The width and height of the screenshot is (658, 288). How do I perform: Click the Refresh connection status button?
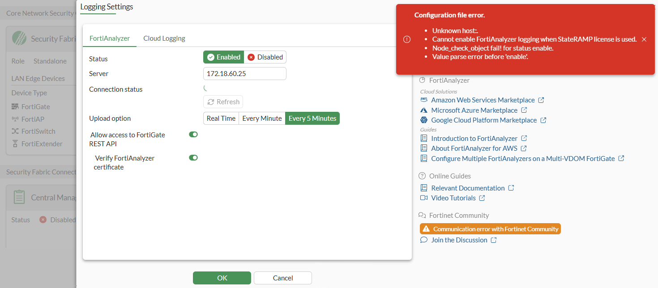point(223,102)
